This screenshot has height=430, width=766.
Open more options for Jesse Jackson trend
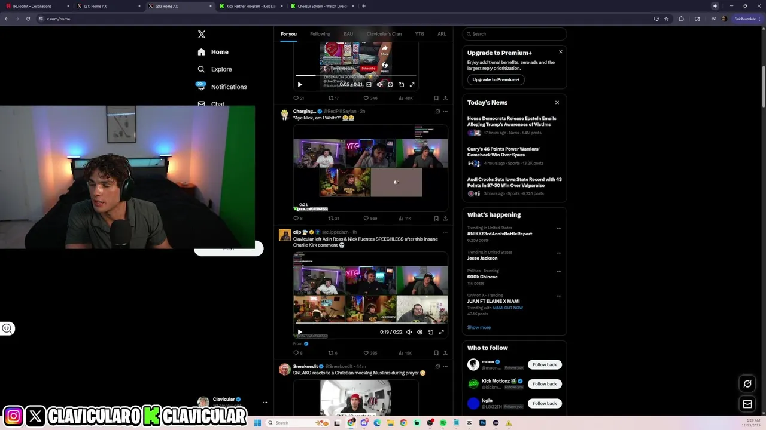click(x=559, y=253)
